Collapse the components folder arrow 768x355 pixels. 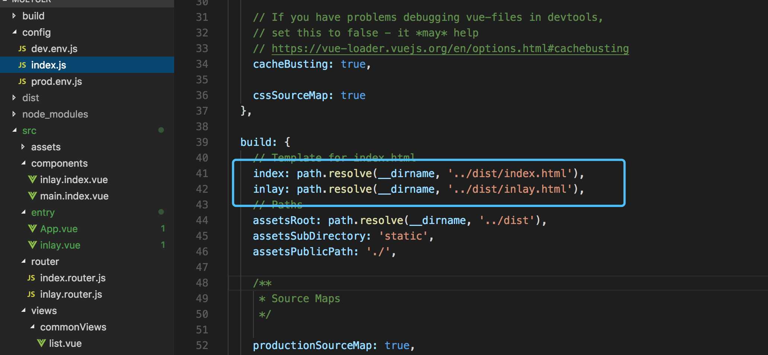pyautogui.click(x=23, y=163)
